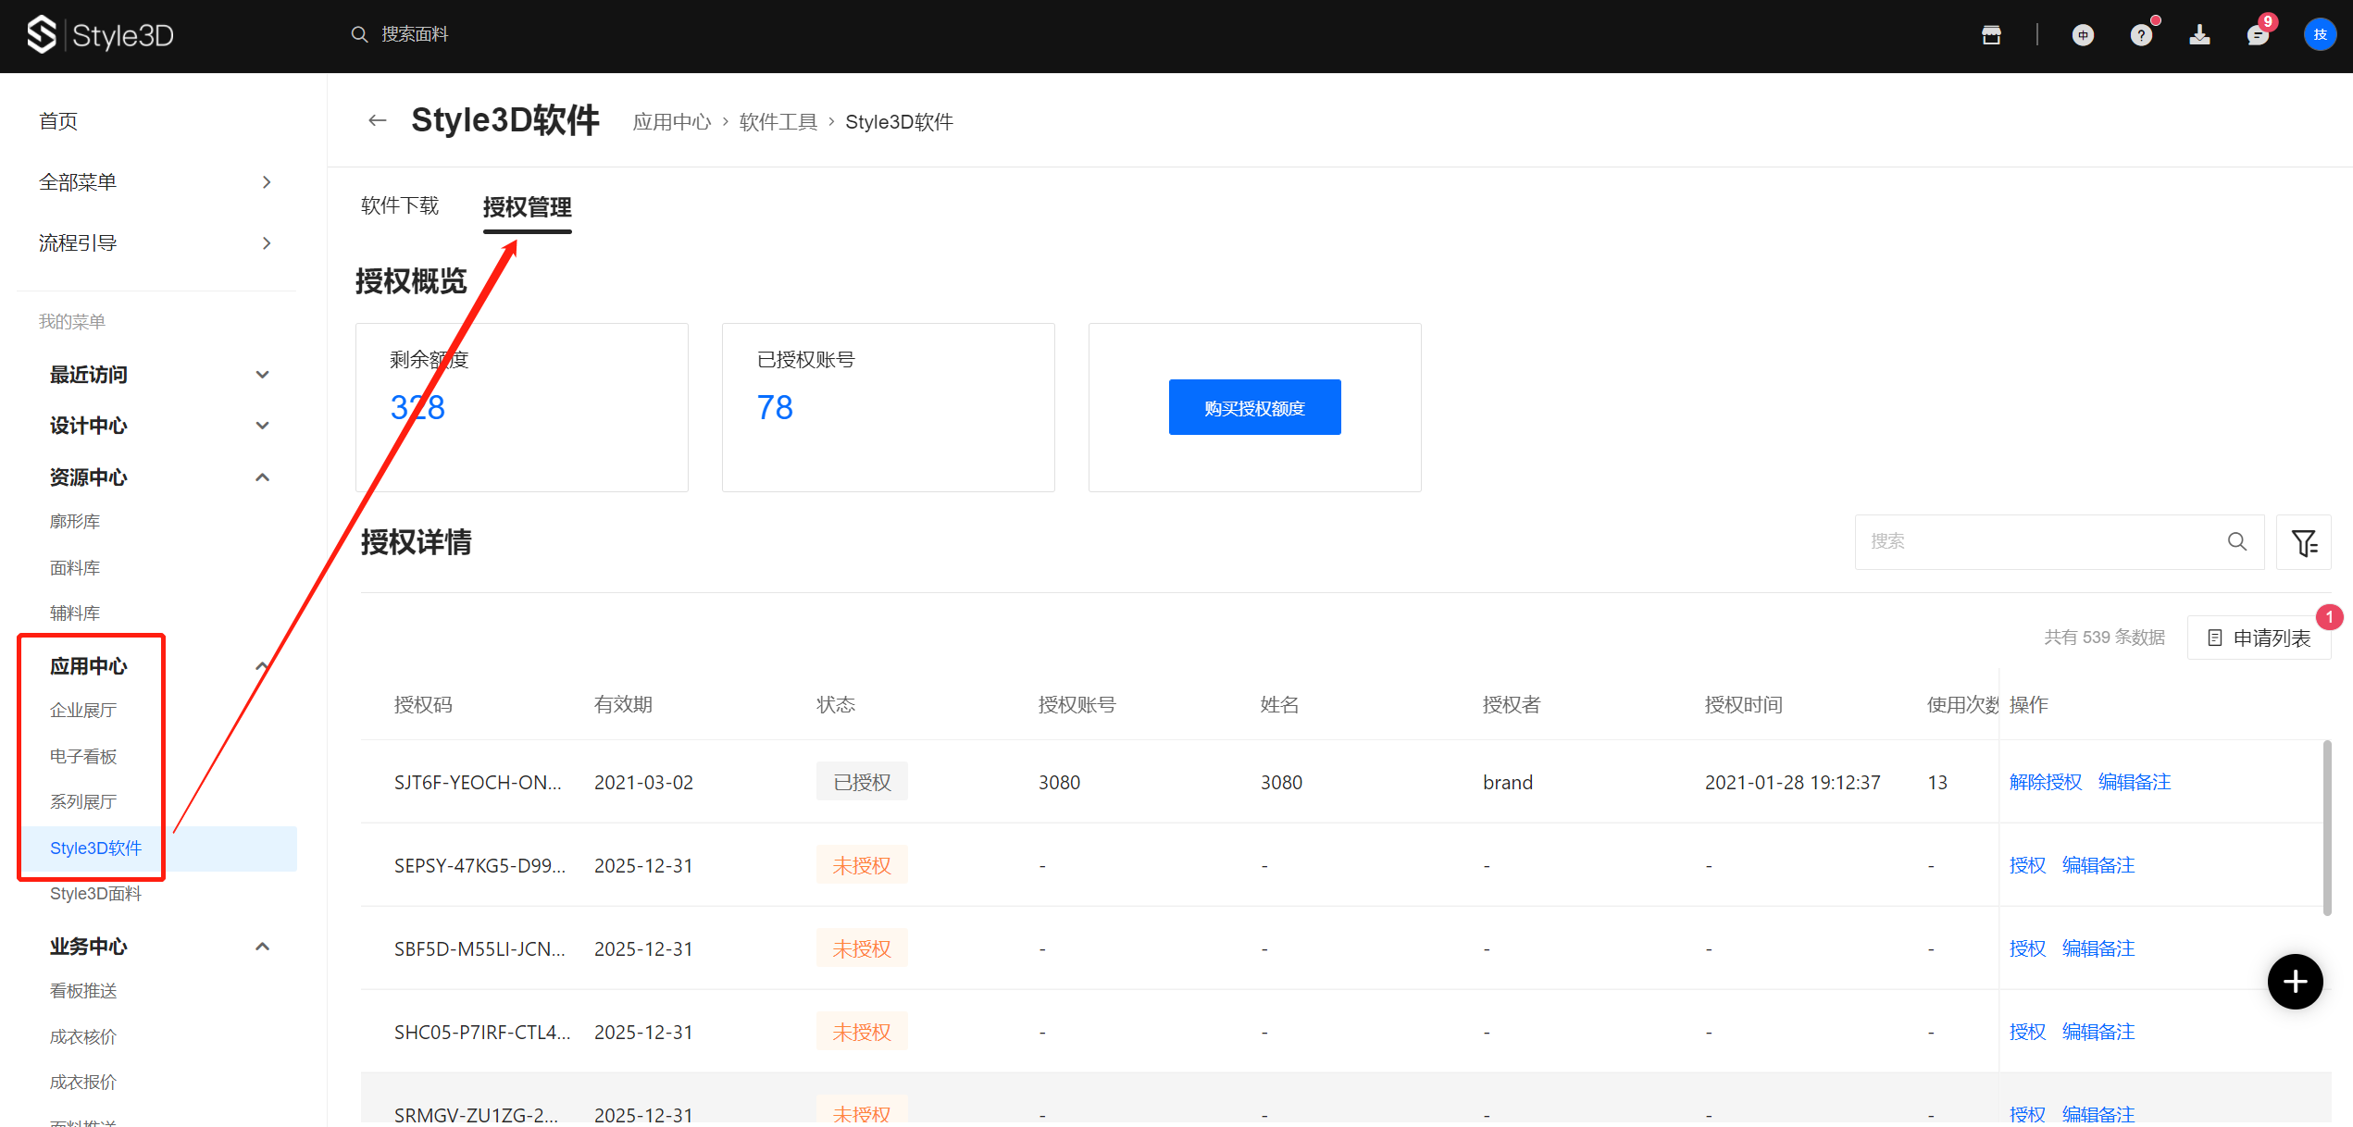Screen dimensions: 2353x1127
Task: Click the table vertical scrollbar
Action: [x=2327, y=828]
